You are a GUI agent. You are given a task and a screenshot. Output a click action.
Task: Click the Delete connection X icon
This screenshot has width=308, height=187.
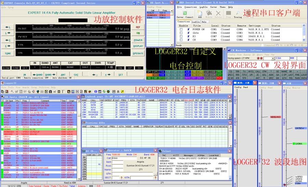pos(218,13)
